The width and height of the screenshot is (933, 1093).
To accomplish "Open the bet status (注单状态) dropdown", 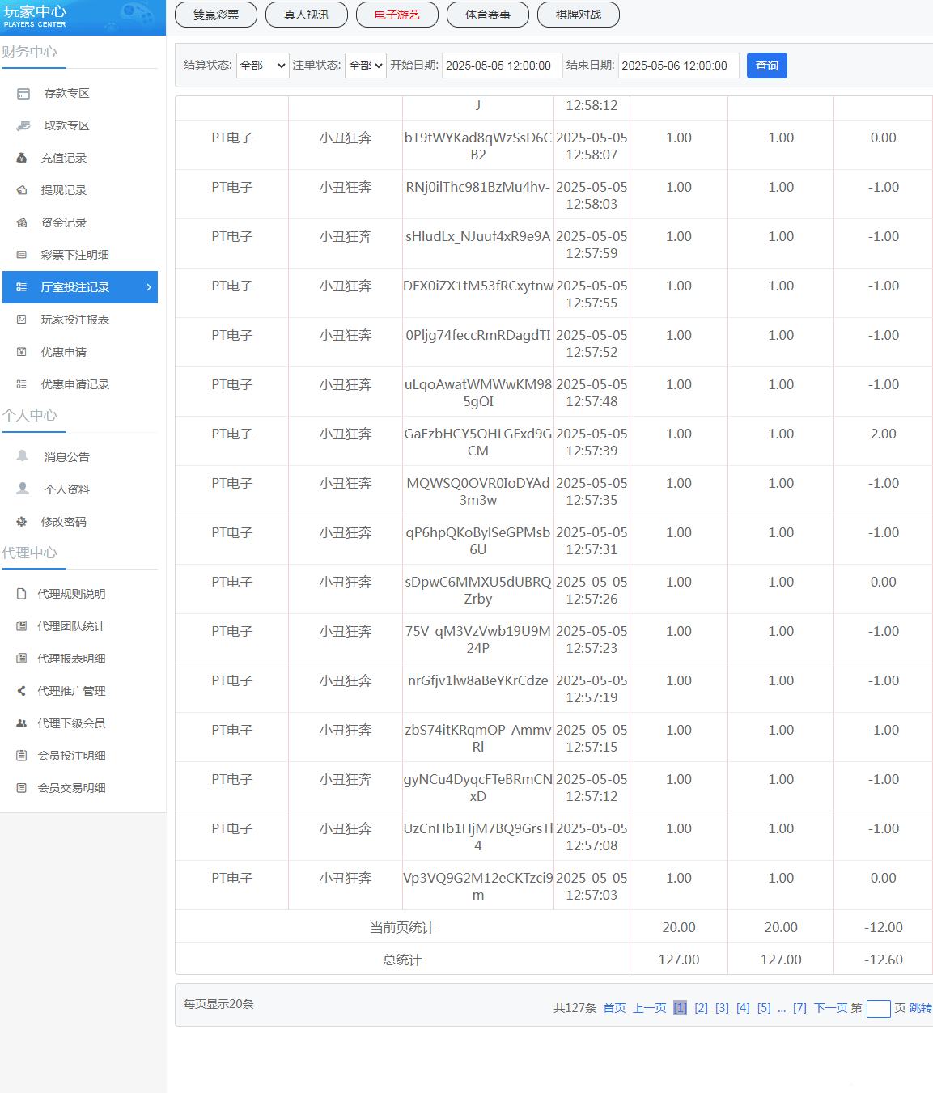I will tap(365, 66).
